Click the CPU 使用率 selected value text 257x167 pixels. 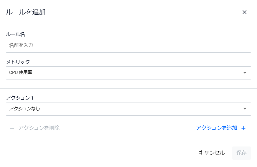[21, 73]
